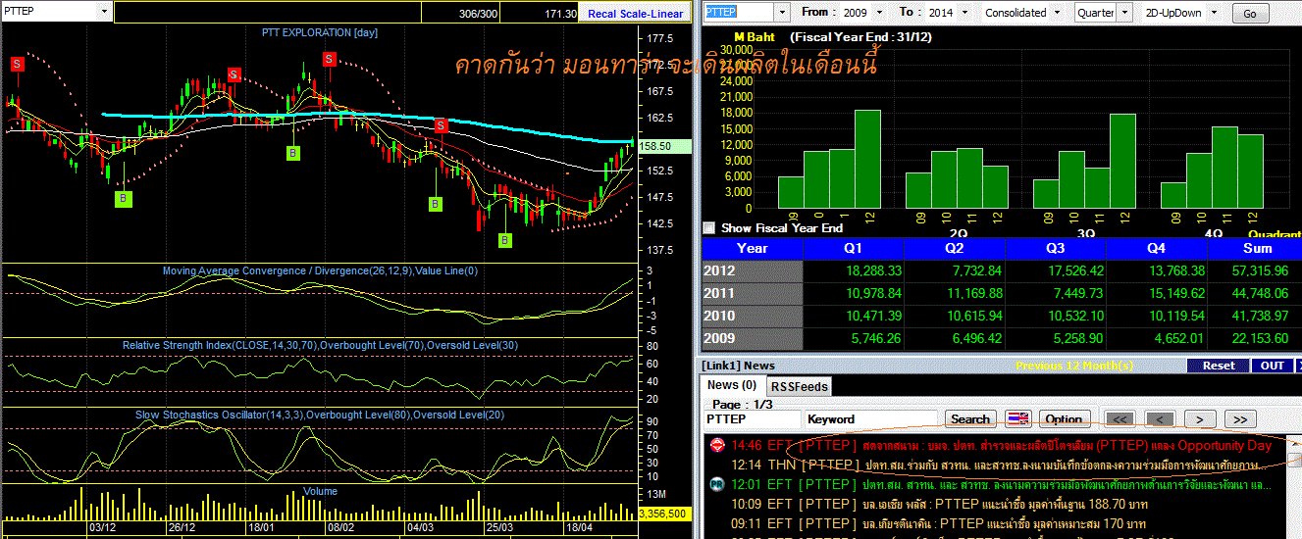Go to previous news page with <

[x=1159, y=419]
